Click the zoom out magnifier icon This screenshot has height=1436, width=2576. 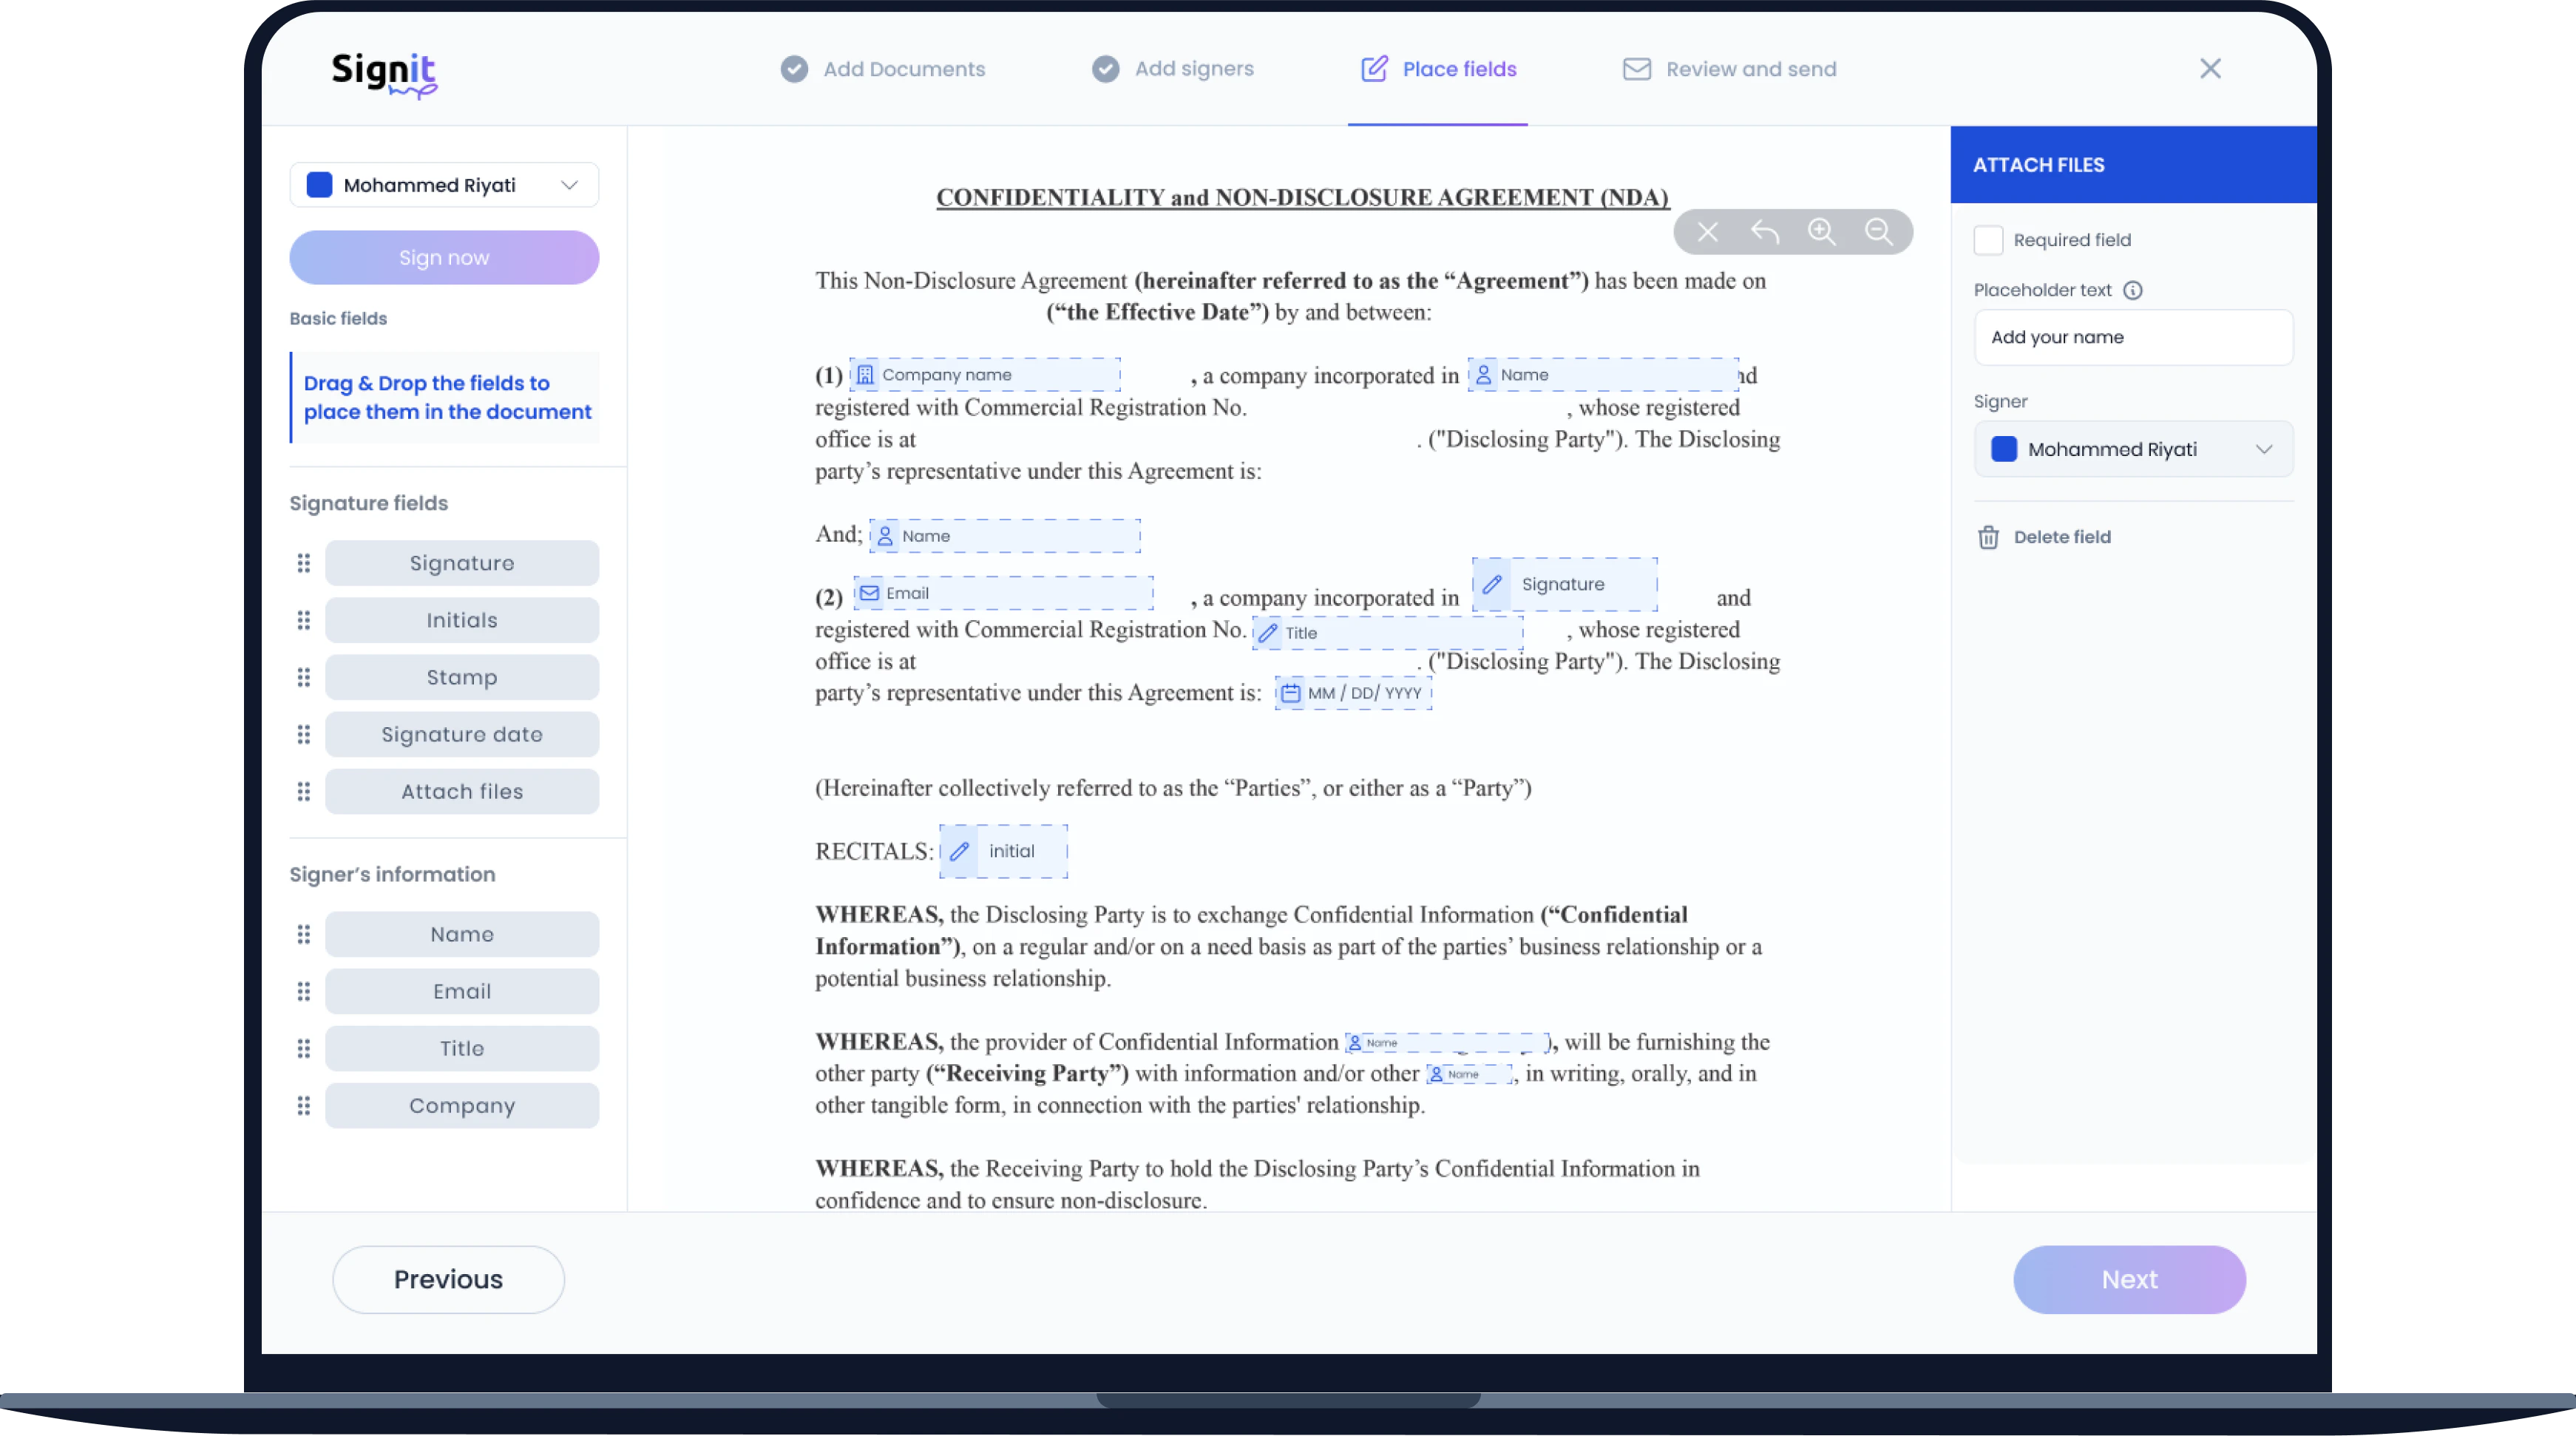pyautogui.click(x=1880, y=232)
